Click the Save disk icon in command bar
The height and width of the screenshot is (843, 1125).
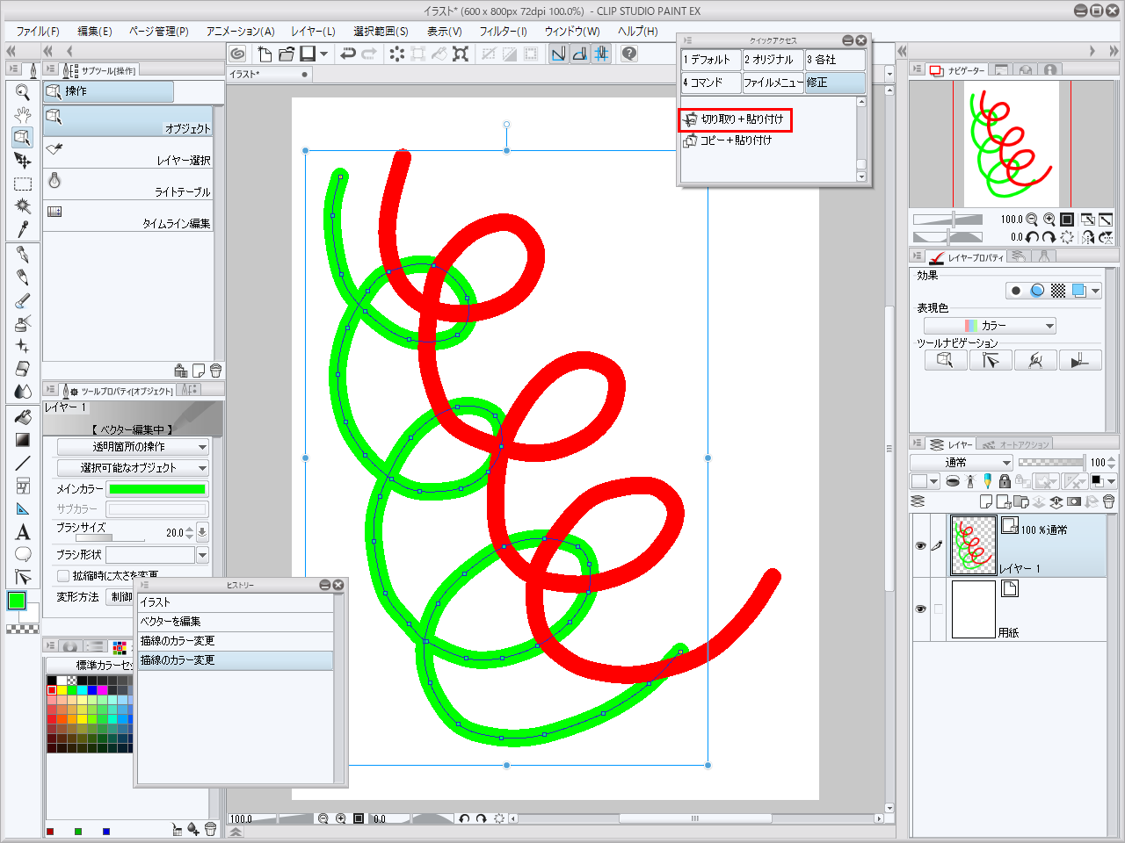pos(307,54)
